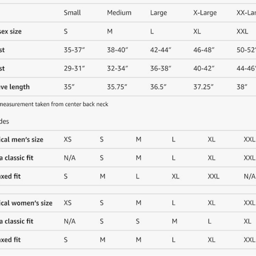Click the 36.5" sleeve length cell
Screen dimensions: 256x256
(158, 87)
